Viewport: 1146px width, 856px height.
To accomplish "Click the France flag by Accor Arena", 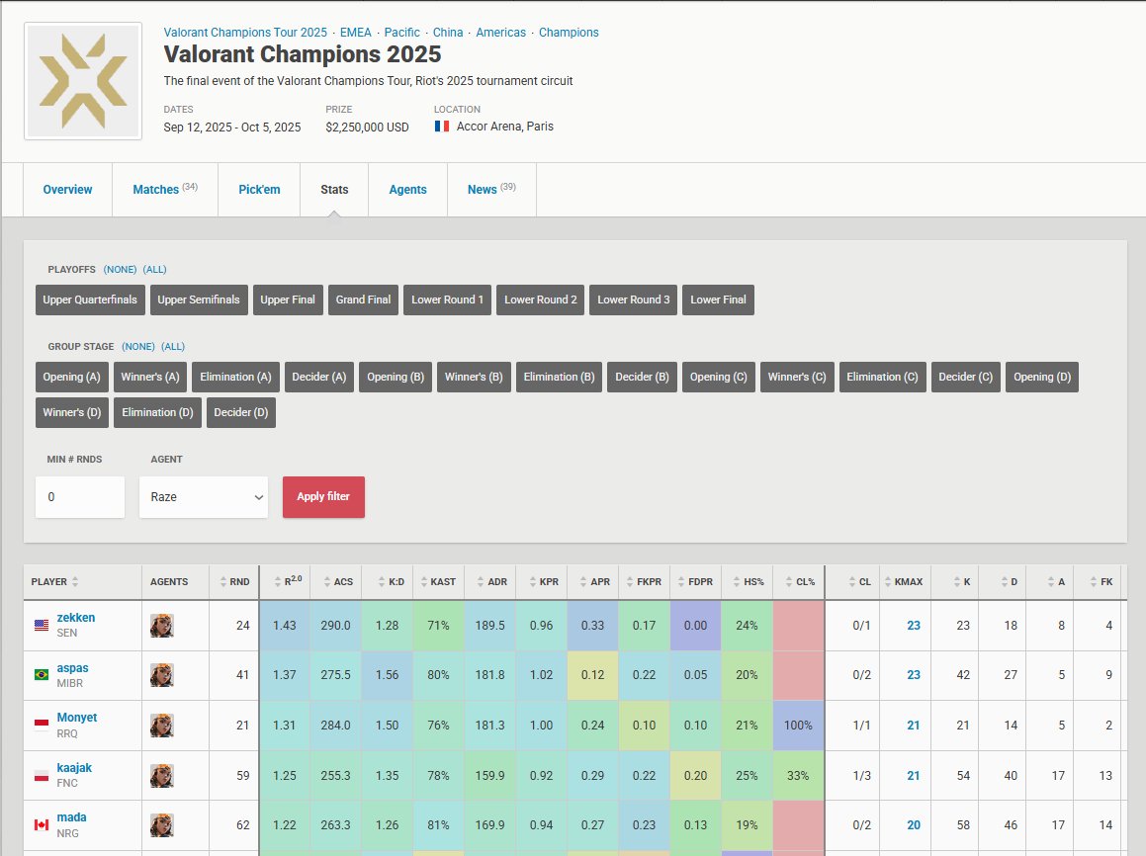I will 441,127.
